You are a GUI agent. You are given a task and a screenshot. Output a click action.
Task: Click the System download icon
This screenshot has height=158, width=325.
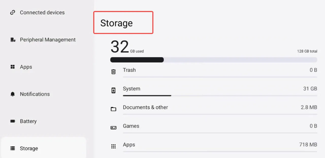tap(113, 90)
